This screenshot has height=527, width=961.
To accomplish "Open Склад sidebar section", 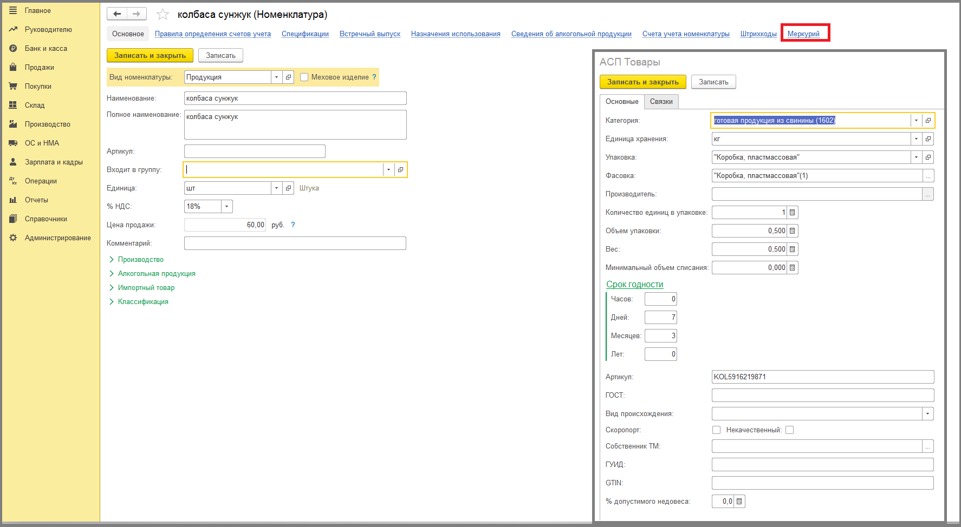I will 35,105.
